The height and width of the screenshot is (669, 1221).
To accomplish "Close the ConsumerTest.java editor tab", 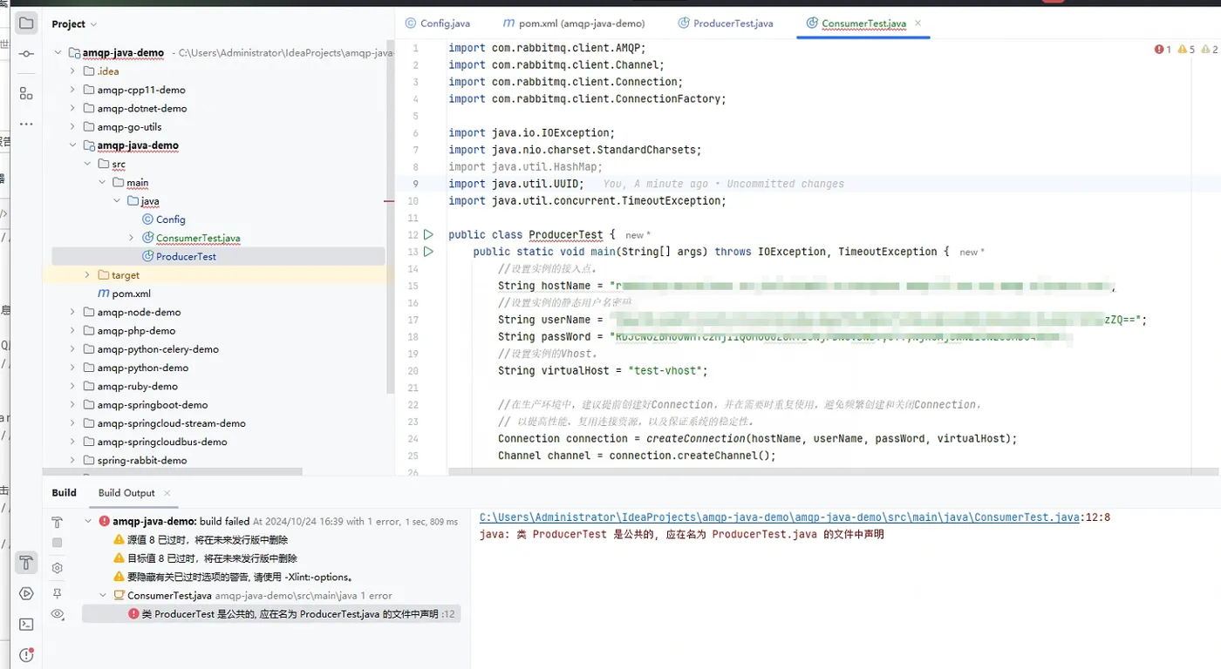I will (x=918, y=24).
